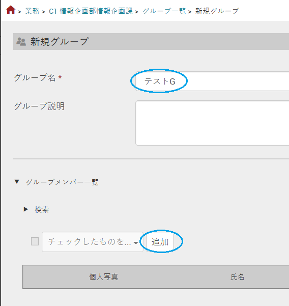The height and width of the screenshot is (306, 289).
Task: Click the group people icon in header
Action: (x=21, y=42)
